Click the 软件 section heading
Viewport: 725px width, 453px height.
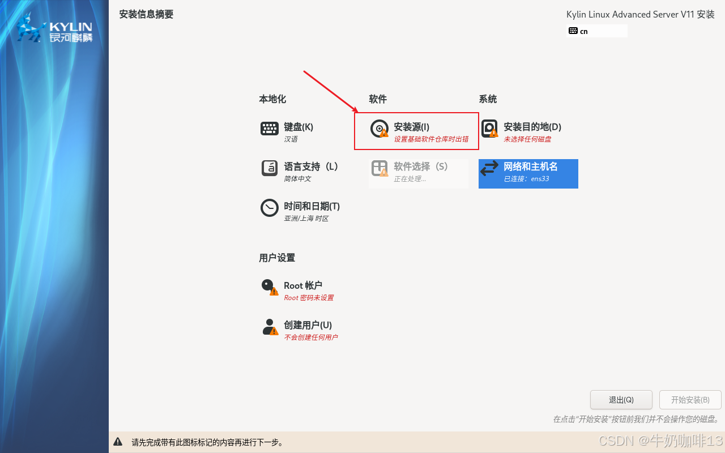tap(378, 99)
